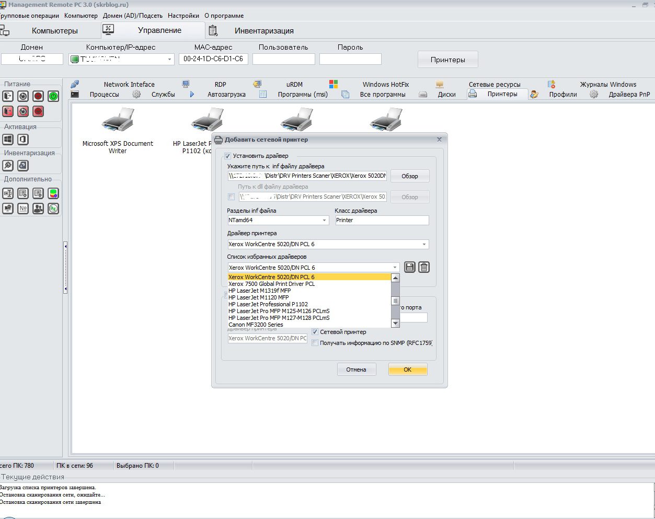Open the Журналы Windows tab
The image size is (655, 519).
608,84
